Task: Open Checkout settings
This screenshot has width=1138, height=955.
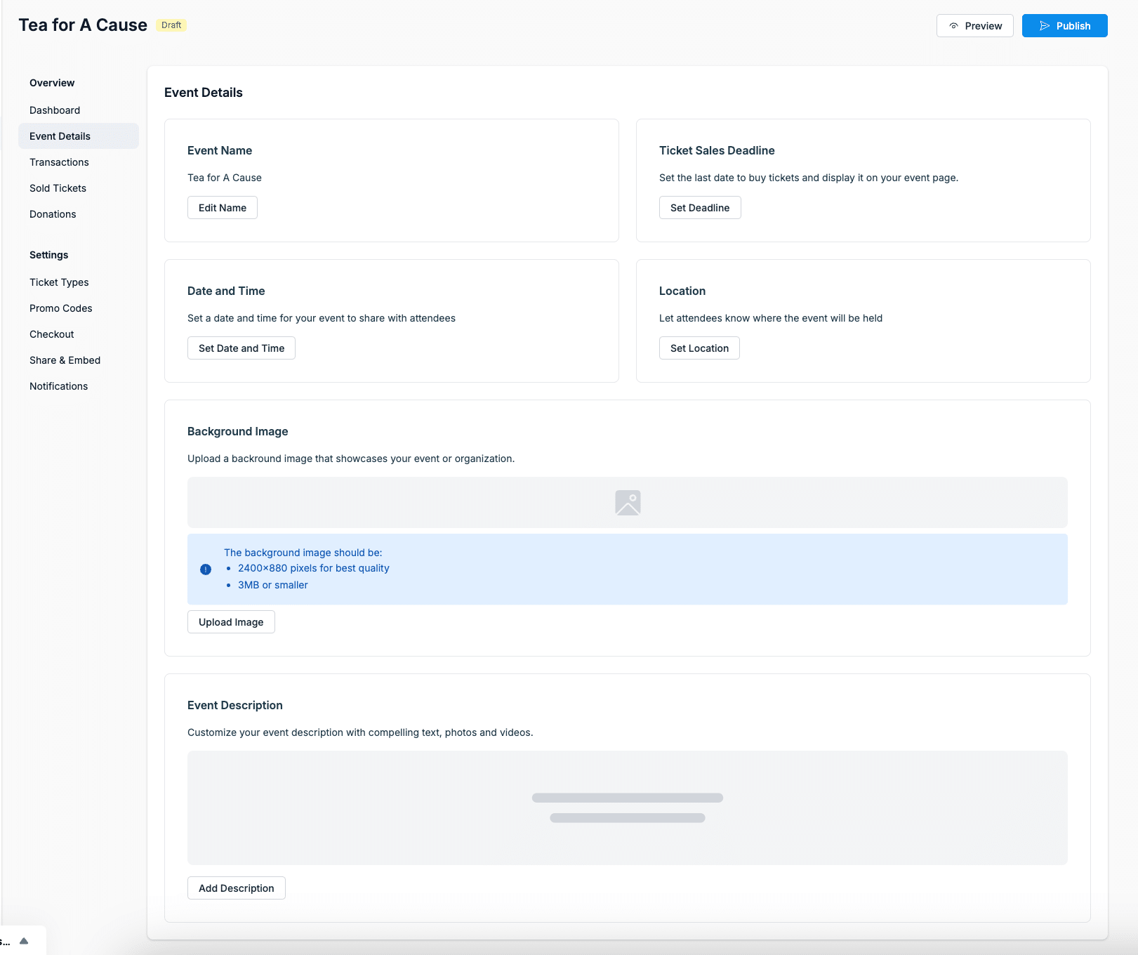Action: click(x=52, y=334)
